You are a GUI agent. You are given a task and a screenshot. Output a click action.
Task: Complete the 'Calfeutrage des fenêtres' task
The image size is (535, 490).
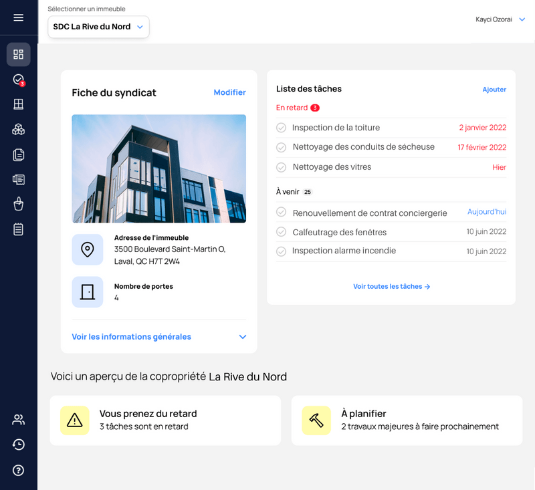point(282,232)
